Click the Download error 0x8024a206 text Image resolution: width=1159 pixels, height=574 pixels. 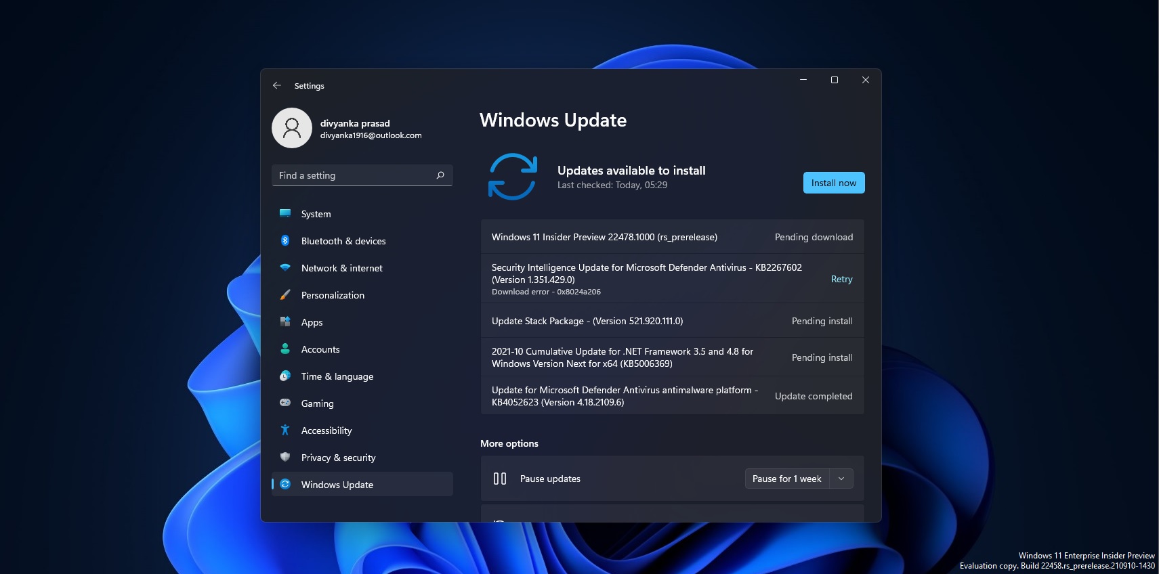(x=546, y=292)
